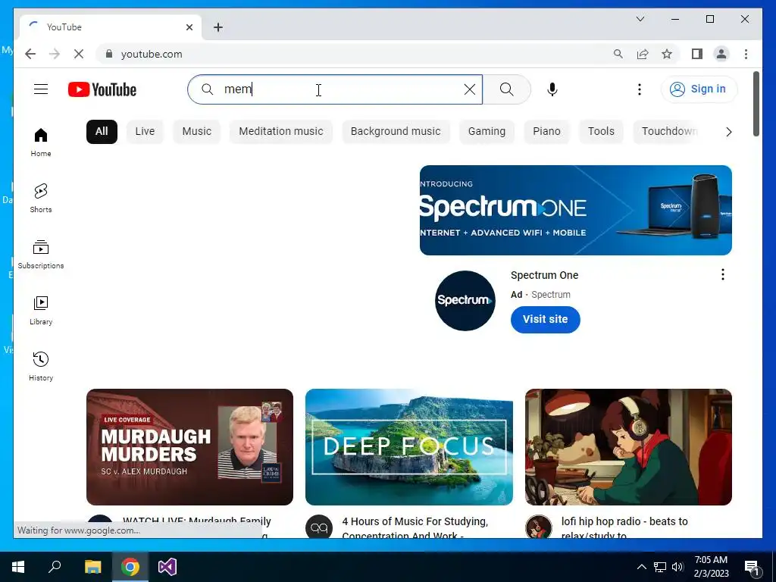Click the Deep Focus video channel avatar
Viewport: 776px width, 582px height.
coord(319,527)
